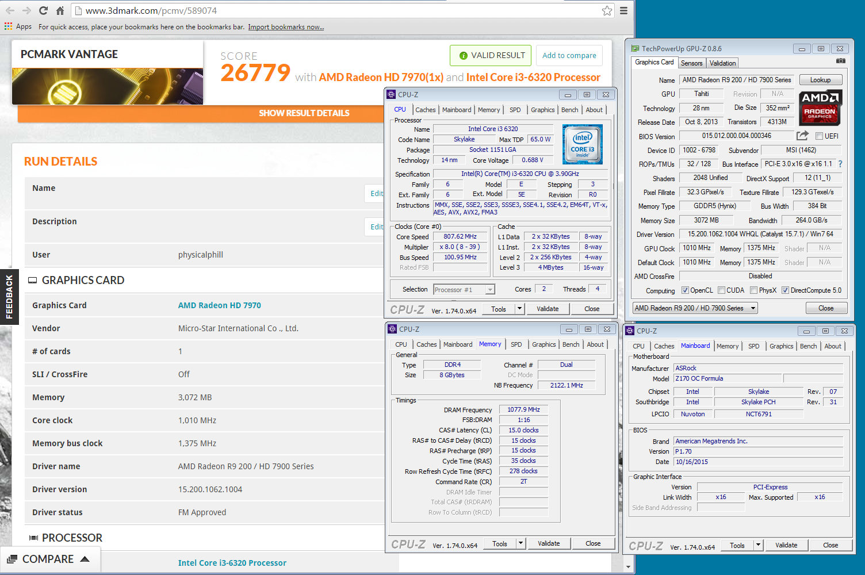Image resolution: width=865 pixels, height=575 pixels.
Task: Open Tools dropdown arrow in CPU-Z CPU window
Action: pos(519,309)
